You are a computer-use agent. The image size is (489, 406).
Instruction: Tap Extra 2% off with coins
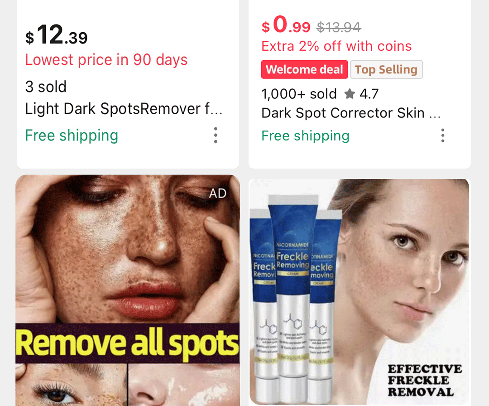[336, 46]
